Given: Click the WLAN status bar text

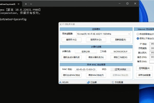Looking at the screenshot, I should point(65,82).
